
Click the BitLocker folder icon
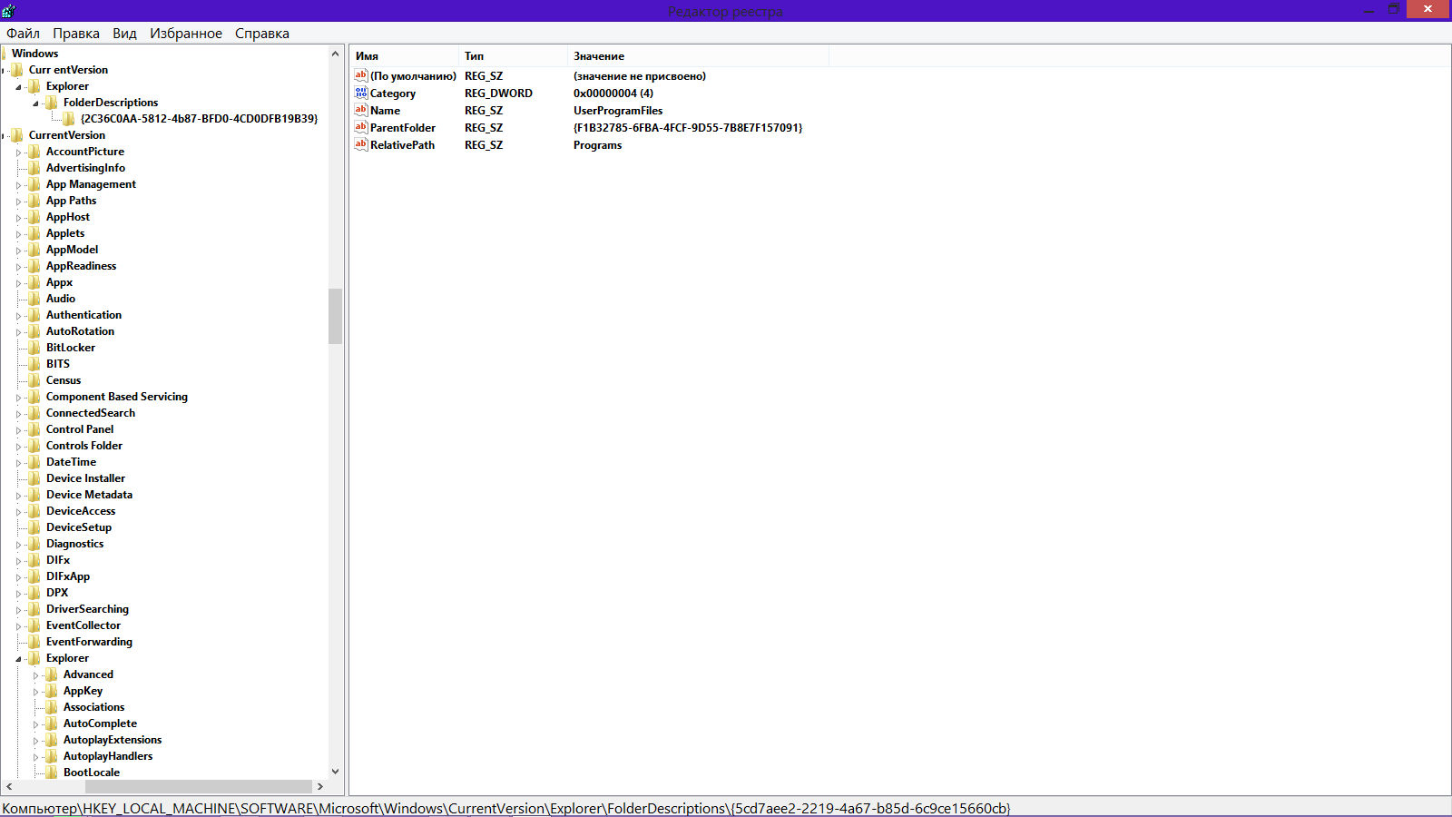[x=34, y=348]
